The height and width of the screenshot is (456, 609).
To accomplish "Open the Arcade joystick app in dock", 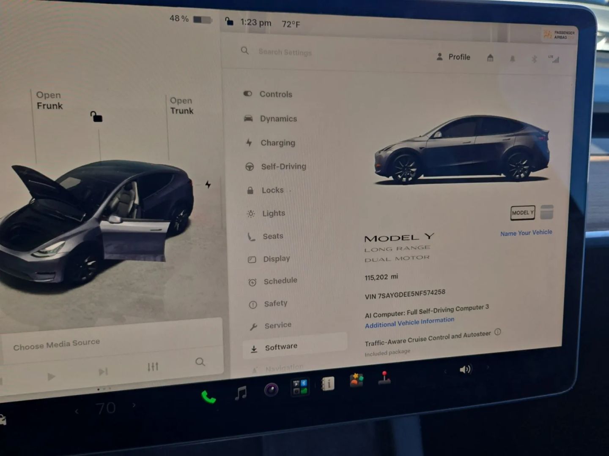I will pos(384,378).
